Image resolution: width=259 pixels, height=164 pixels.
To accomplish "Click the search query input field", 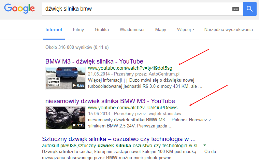I will [136, 9].
